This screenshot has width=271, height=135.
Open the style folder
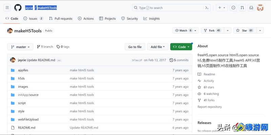coord(21,111)
